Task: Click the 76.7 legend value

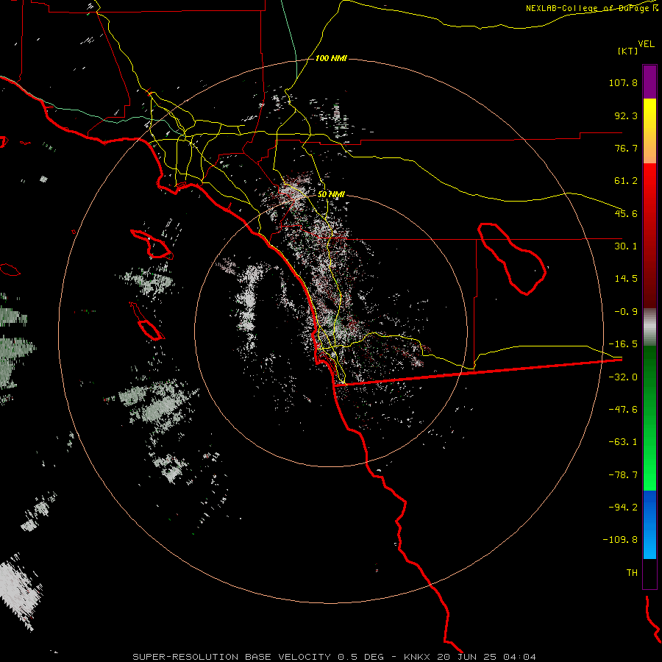Action: tap(626, 148)
